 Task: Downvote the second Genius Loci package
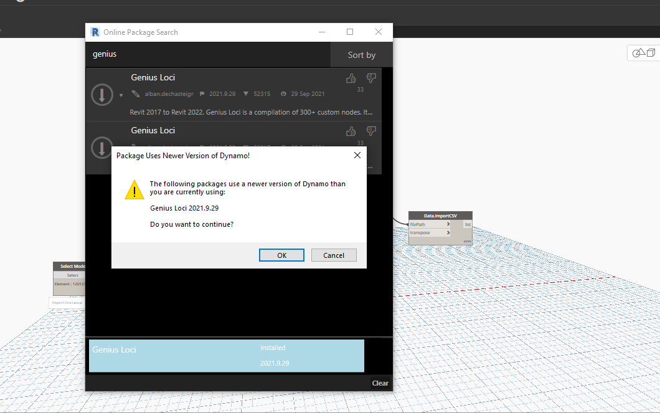371,131
